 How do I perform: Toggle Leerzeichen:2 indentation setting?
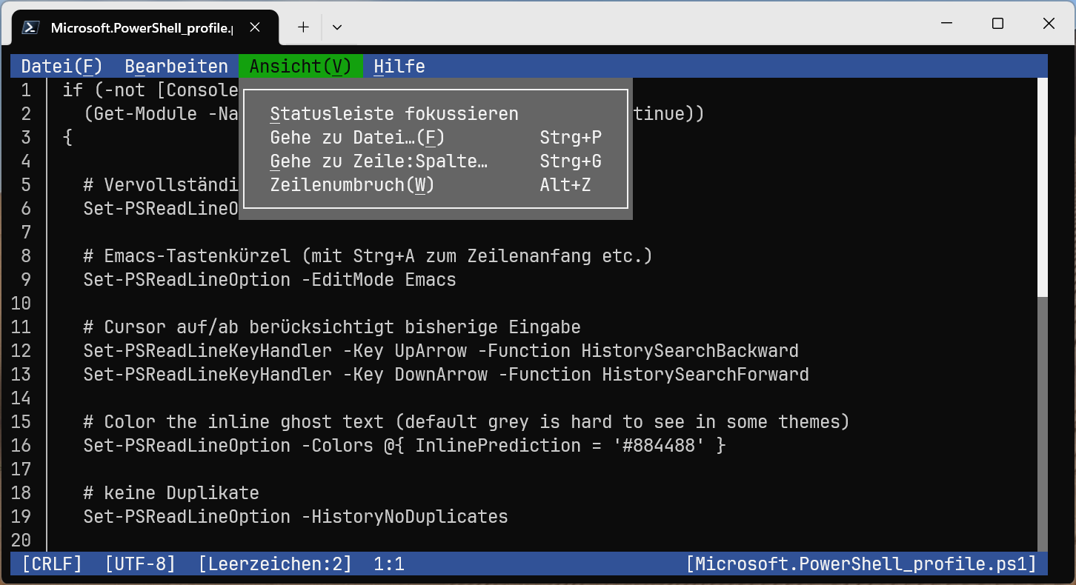pyautogui.click(x=275, y=564)
